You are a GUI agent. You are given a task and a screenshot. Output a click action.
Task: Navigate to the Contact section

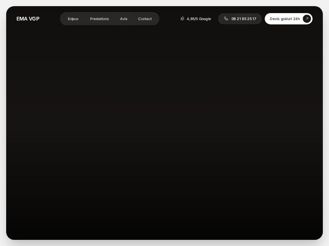pyautogui.click(x=145, y=19)
